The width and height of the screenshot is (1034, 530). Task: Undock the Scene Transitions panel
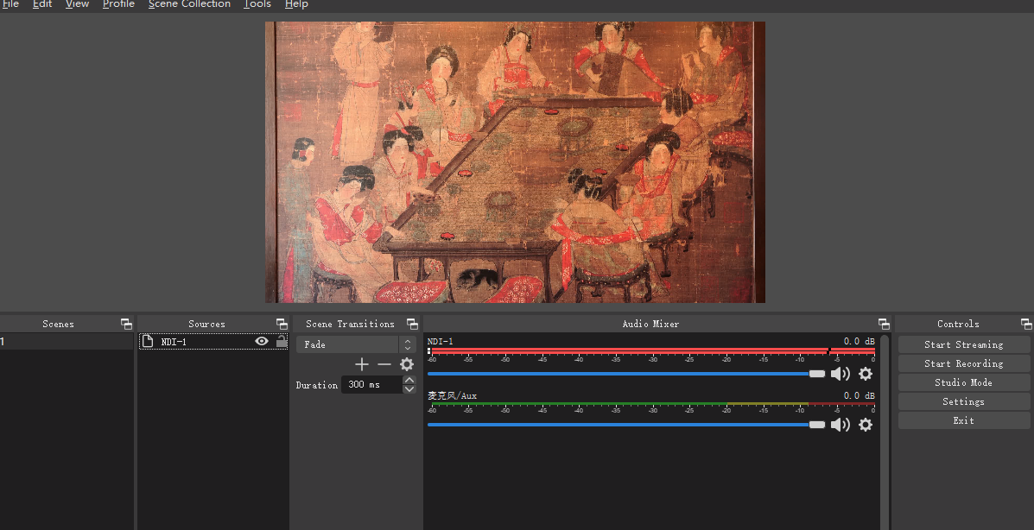coord(412,324)
